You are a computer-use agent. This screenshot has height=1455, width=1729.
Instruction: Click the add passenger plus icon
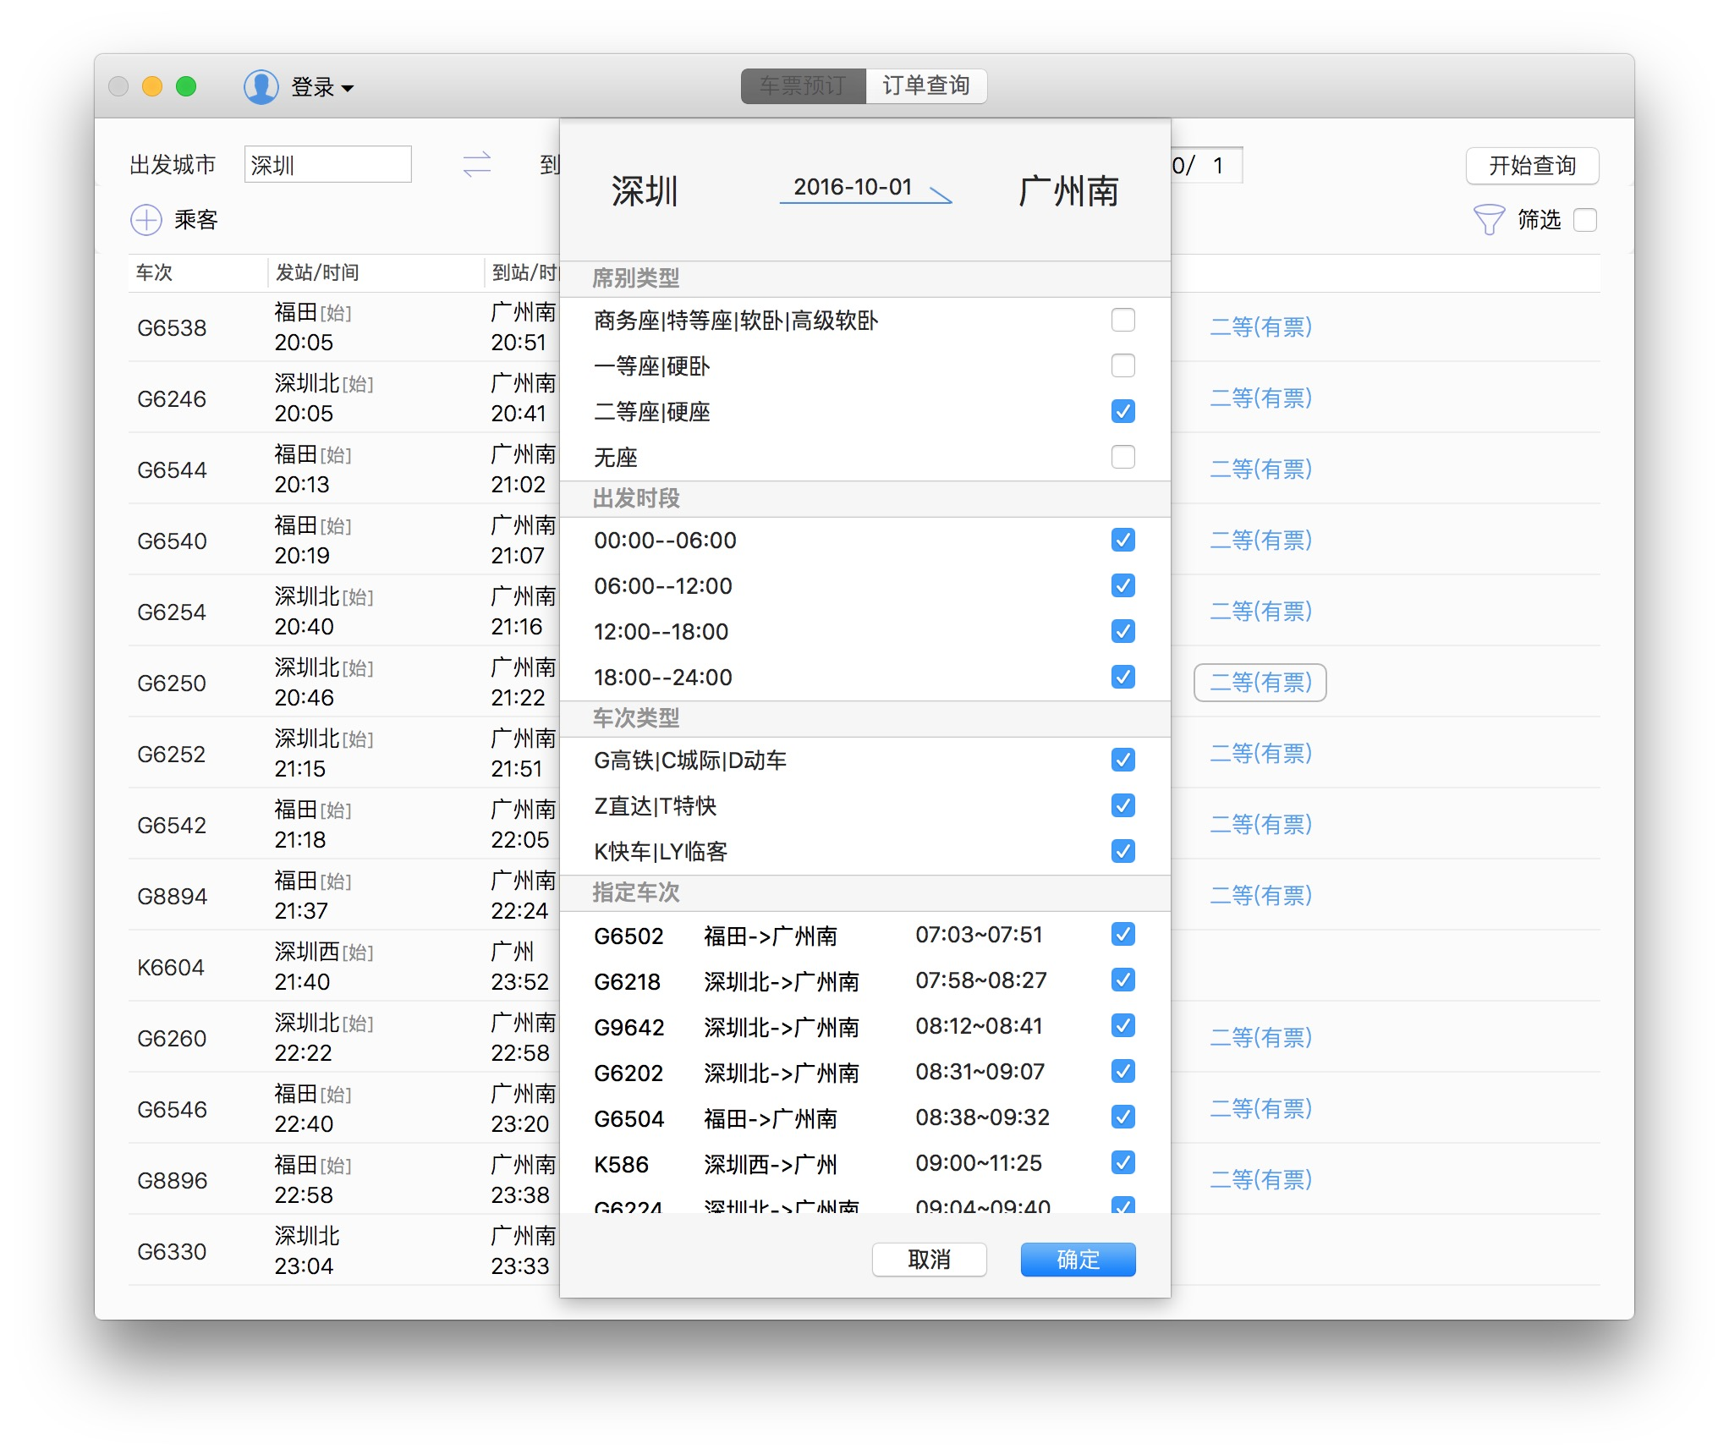tap(146, 220)
